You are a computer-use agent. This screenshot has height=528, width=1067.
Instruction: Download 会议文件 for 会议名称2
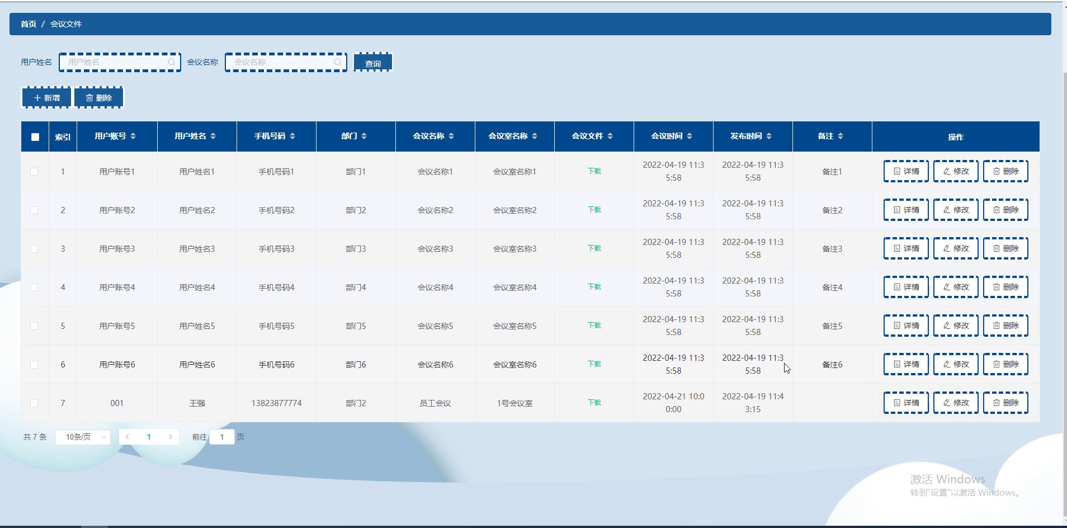594,210
